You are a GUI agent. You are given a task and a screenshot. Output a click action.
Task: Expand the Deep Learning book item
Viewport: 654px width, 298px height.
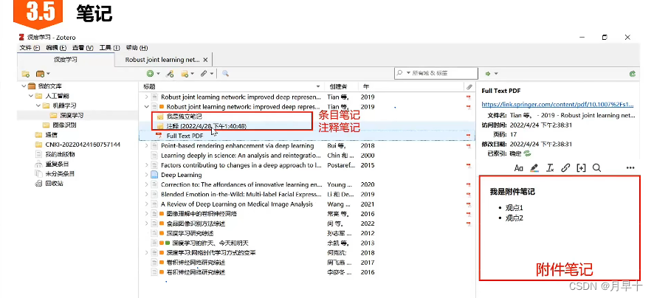[146, 175]
